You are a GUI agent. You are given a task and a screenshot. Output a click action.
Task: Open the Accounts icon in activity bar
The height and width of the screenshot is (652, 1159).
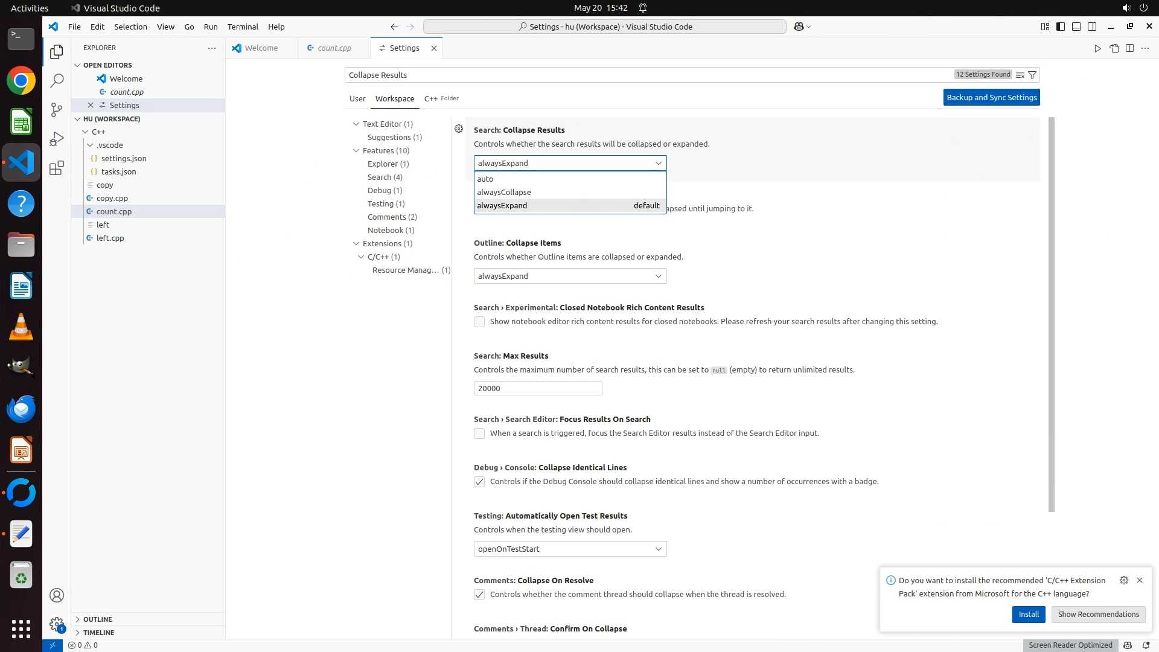click(57, 595)
